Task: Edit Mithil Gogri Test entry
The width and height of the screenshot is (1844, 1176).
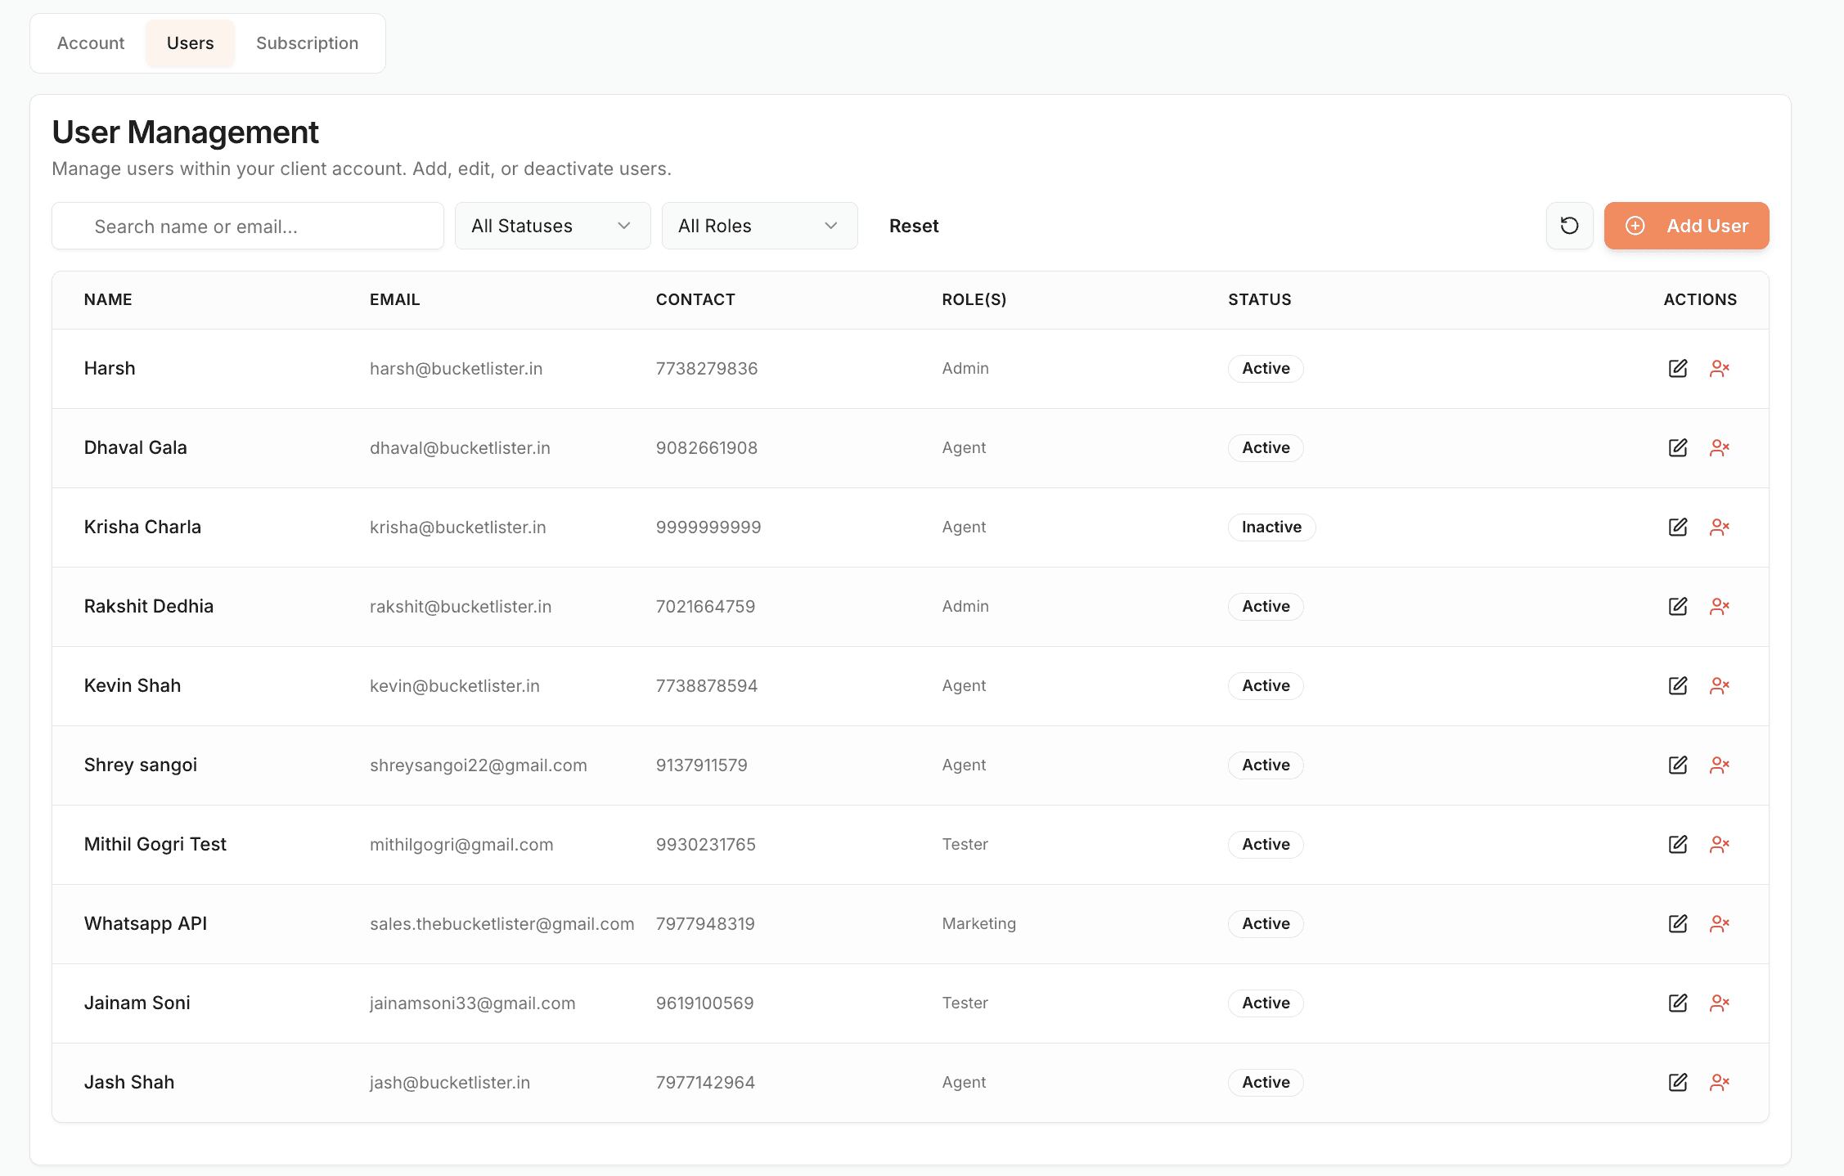Action: coord(1678,844)
